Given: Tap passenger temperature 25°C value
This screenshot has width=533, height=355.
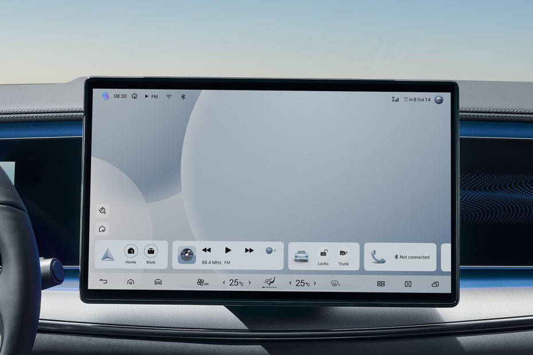Looking at the screenshot, I should pos(303,283).
